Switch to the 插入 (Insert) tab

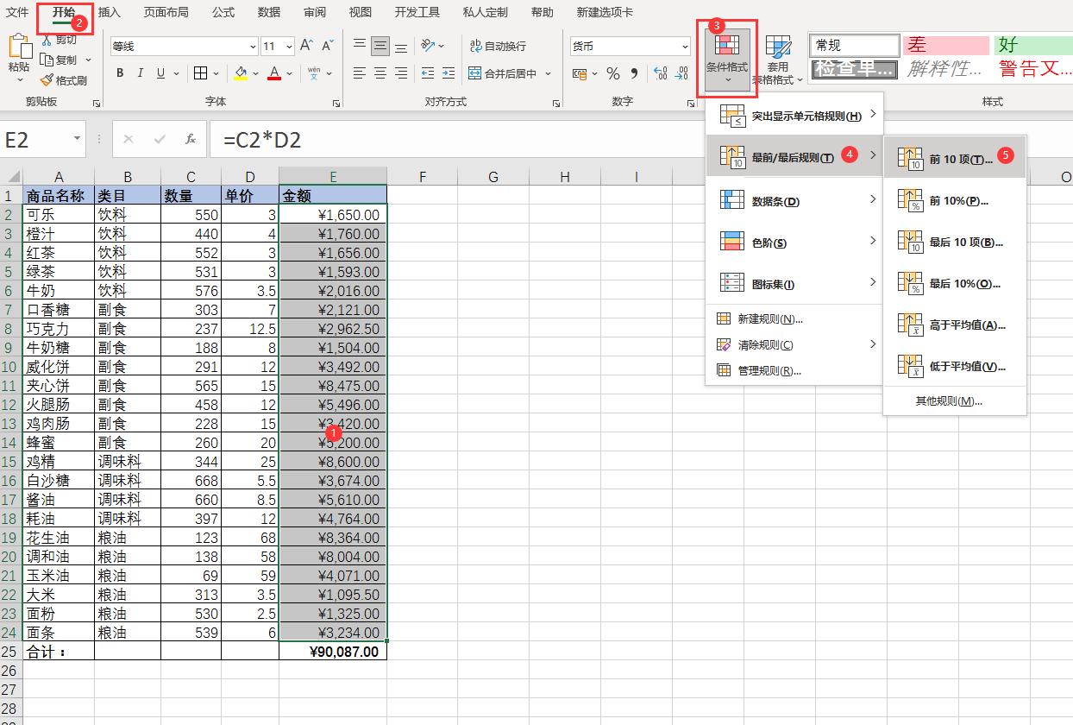[110, 12]
